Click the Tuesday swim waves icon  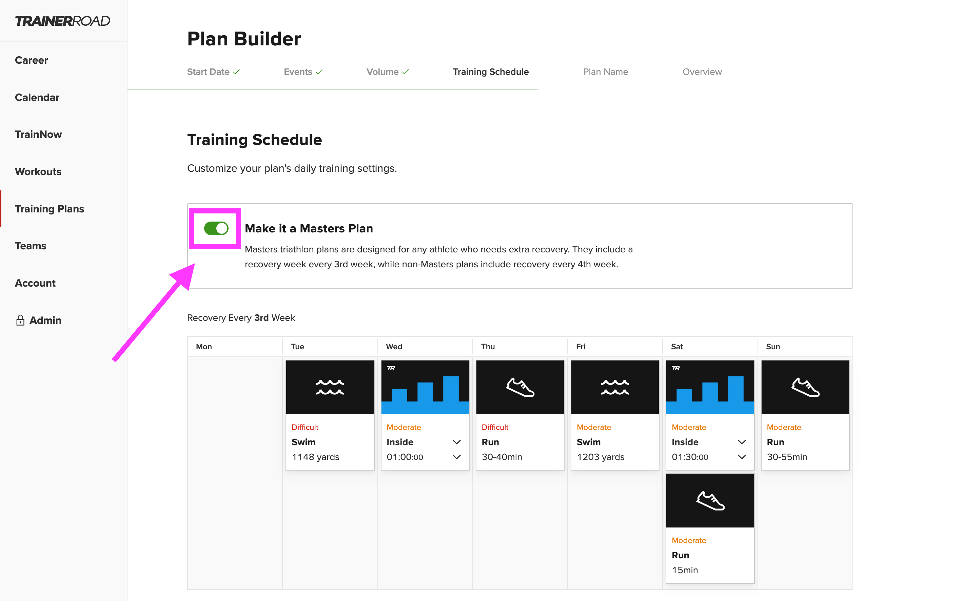(330, 387)
